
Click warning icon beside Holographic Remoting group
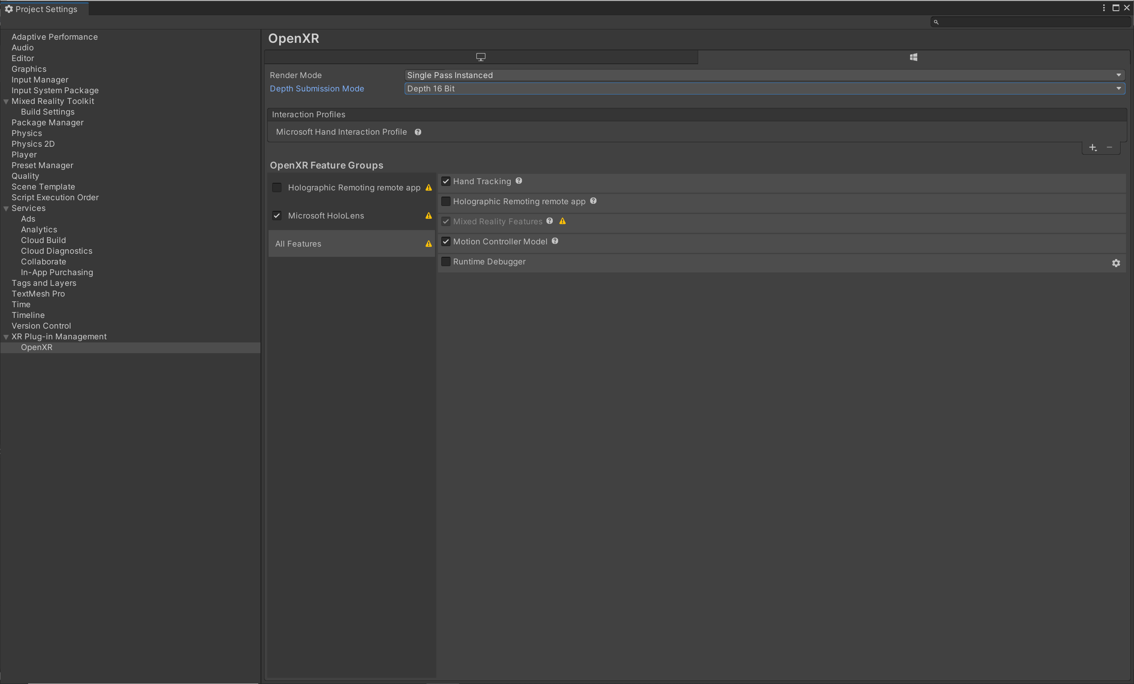click(428, 188)
